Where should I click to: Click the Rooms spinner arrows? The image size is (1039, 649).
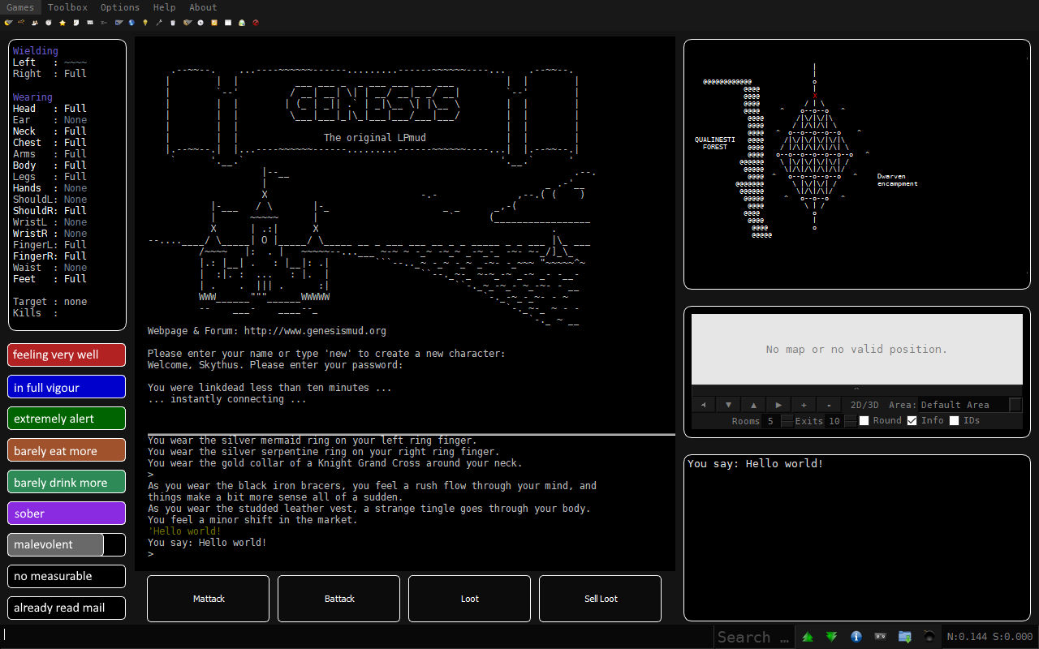point(787,421)
